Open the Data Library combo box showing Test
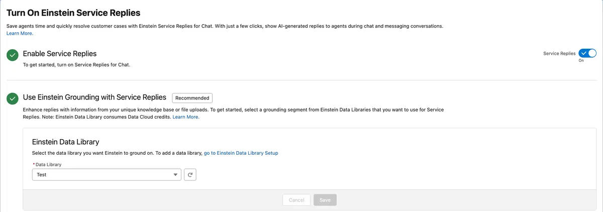This screenshot has height=212, width=603. (100, 174)
